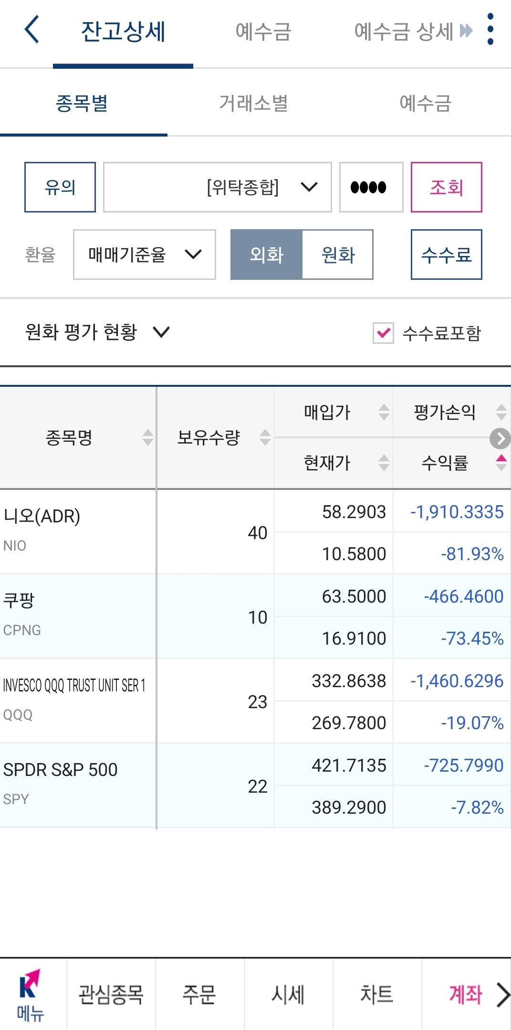Viewport: 511px width, 1030px height.
Task: Switch to the 예수금 상세 top tab
Action: pyautogui.click(x=403, y=32)
